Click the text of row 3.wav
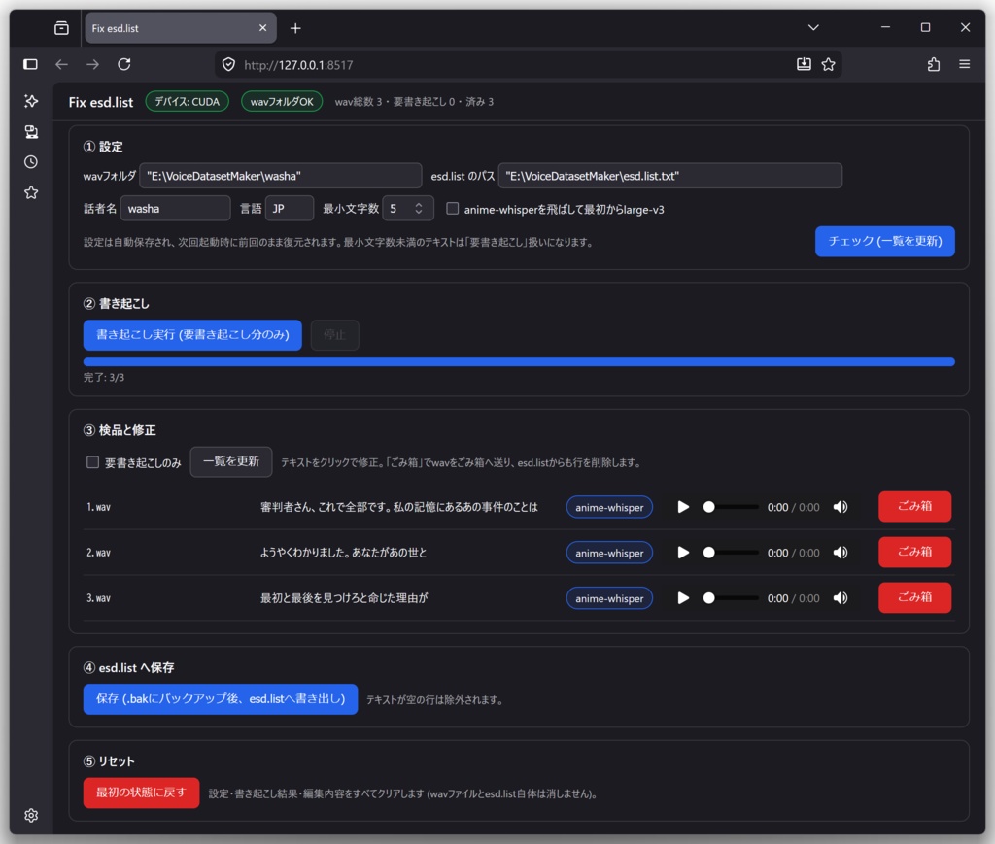This screenshot has height=844, width=995. pos(344,598)
